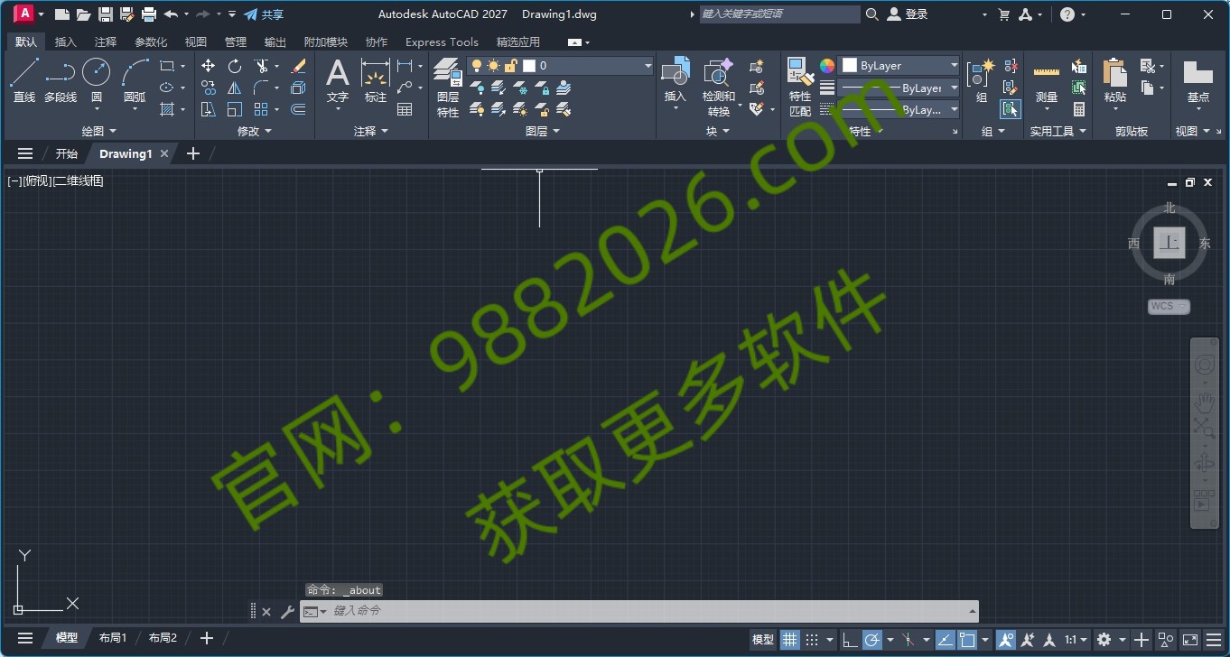Switch to the 插入 (Insert) ribbon tab
Screen dimensions: 1230x657
(x=64, y=42)
